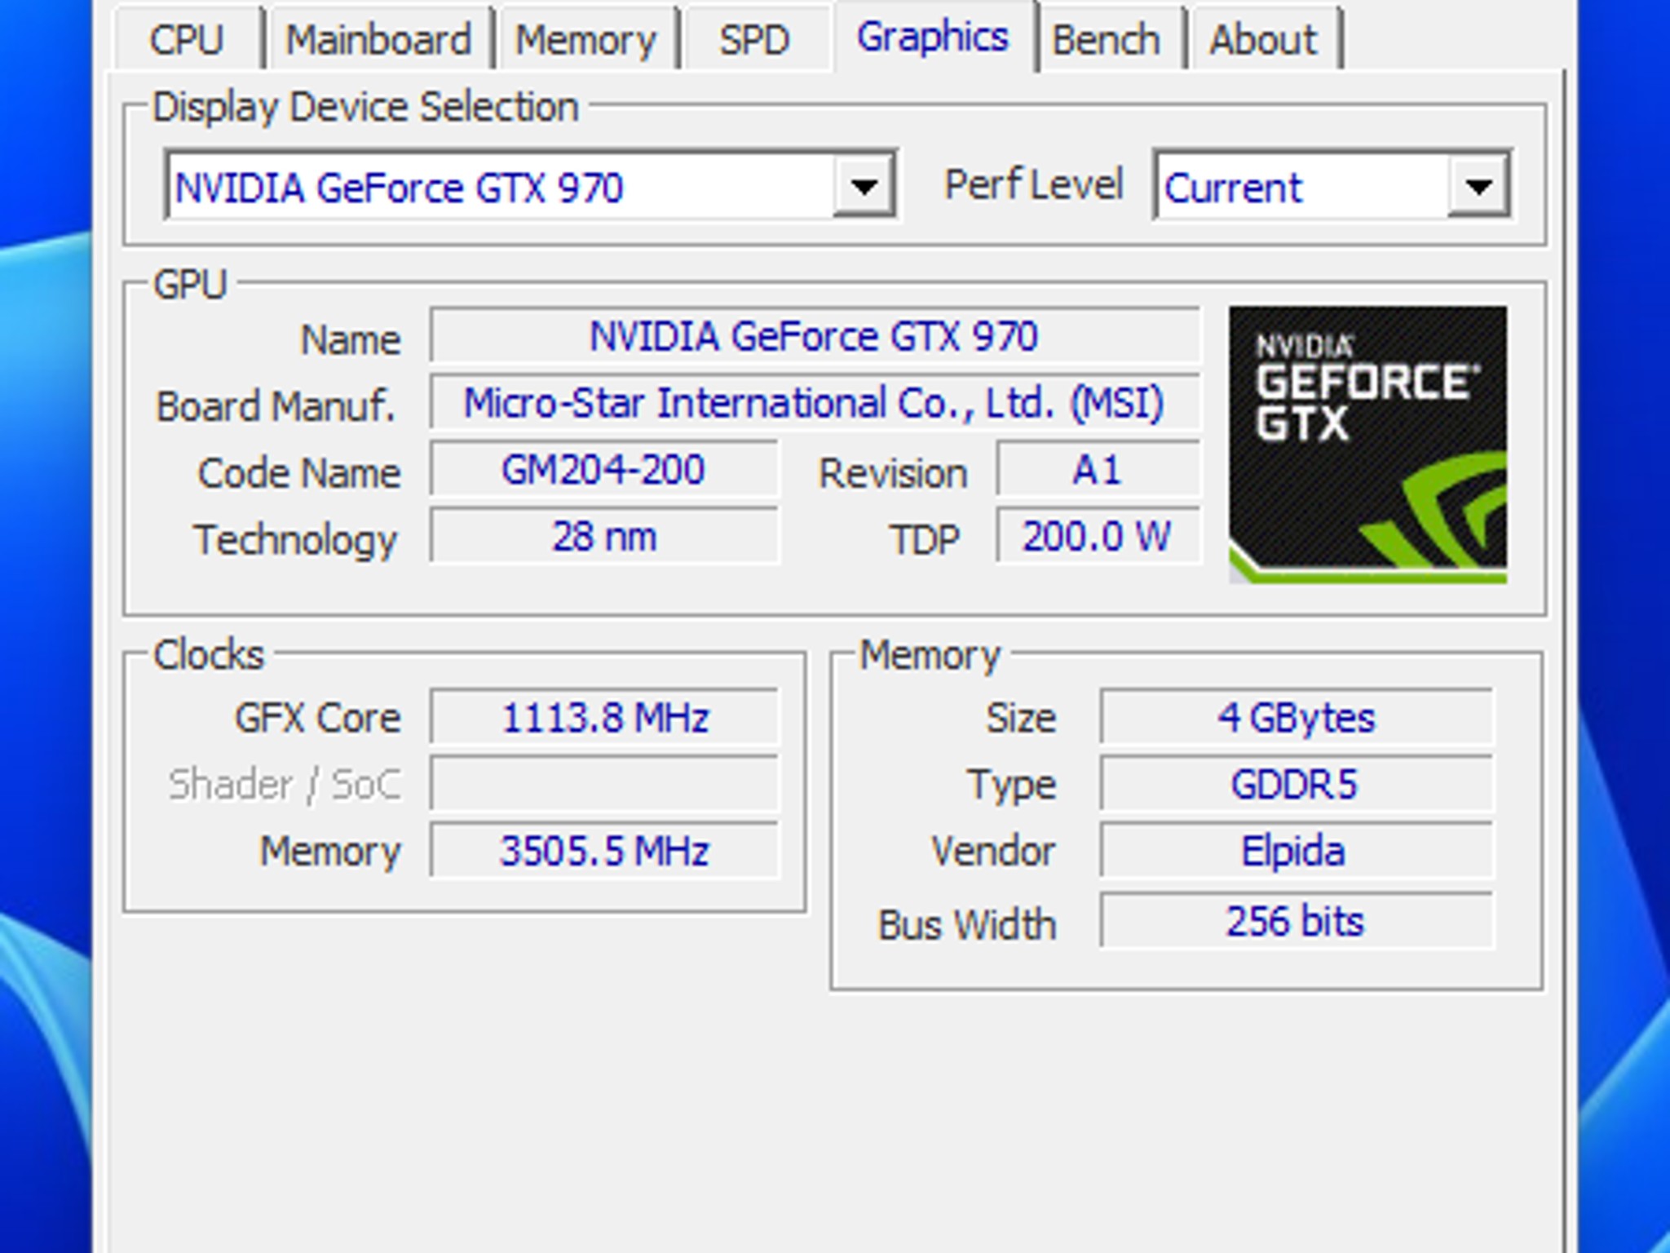Click the Perf Level label
Viewport: 1670px width, 1253px height.
click(x=1033, y=184)
